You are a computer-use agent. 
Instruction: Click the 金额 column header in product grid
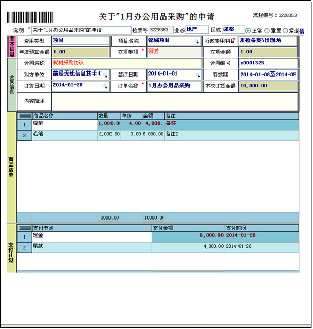[x=153, y=116]
